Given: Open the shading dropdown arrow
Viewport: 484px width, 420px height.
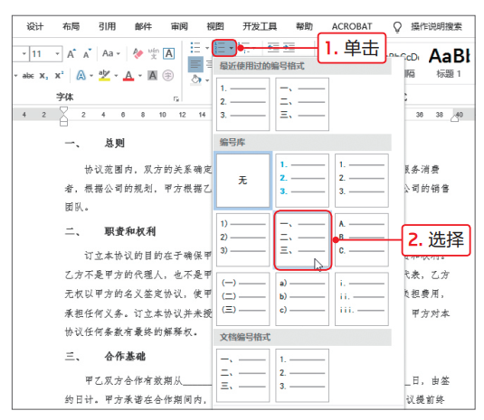Looking at the screenshot, I should (207, 80).
